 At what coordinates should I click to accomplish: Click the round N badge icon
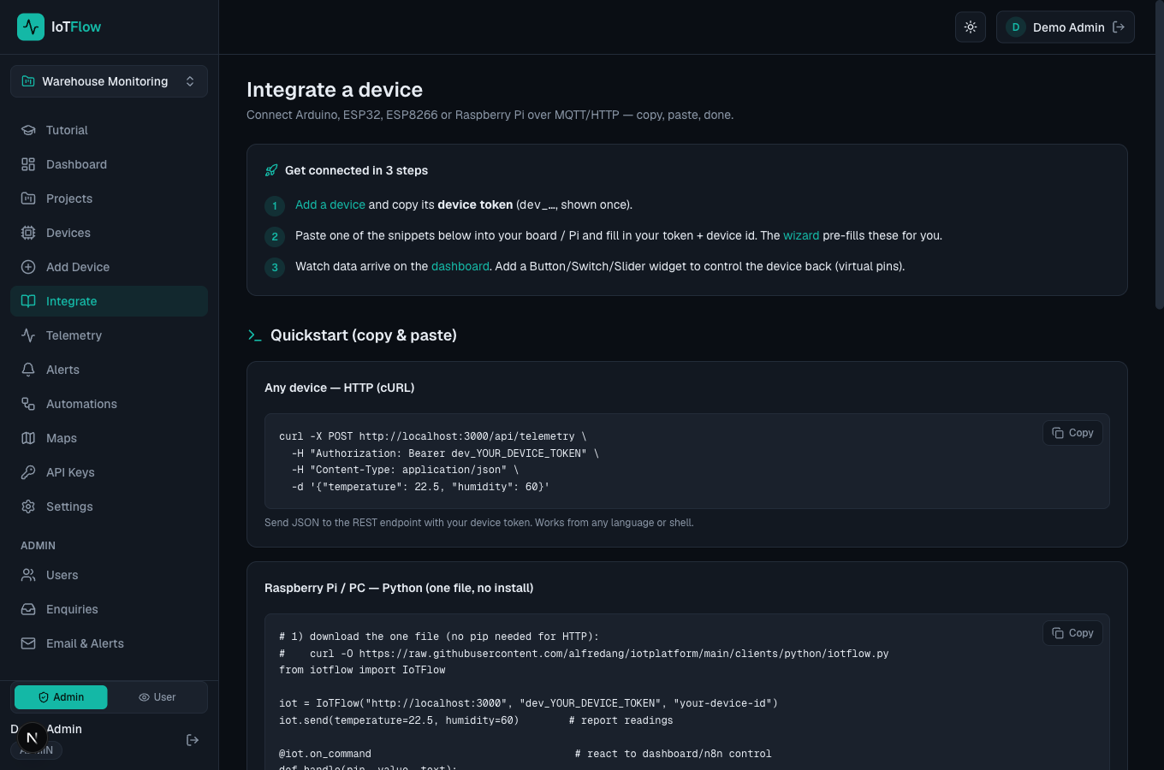(32, 737)
